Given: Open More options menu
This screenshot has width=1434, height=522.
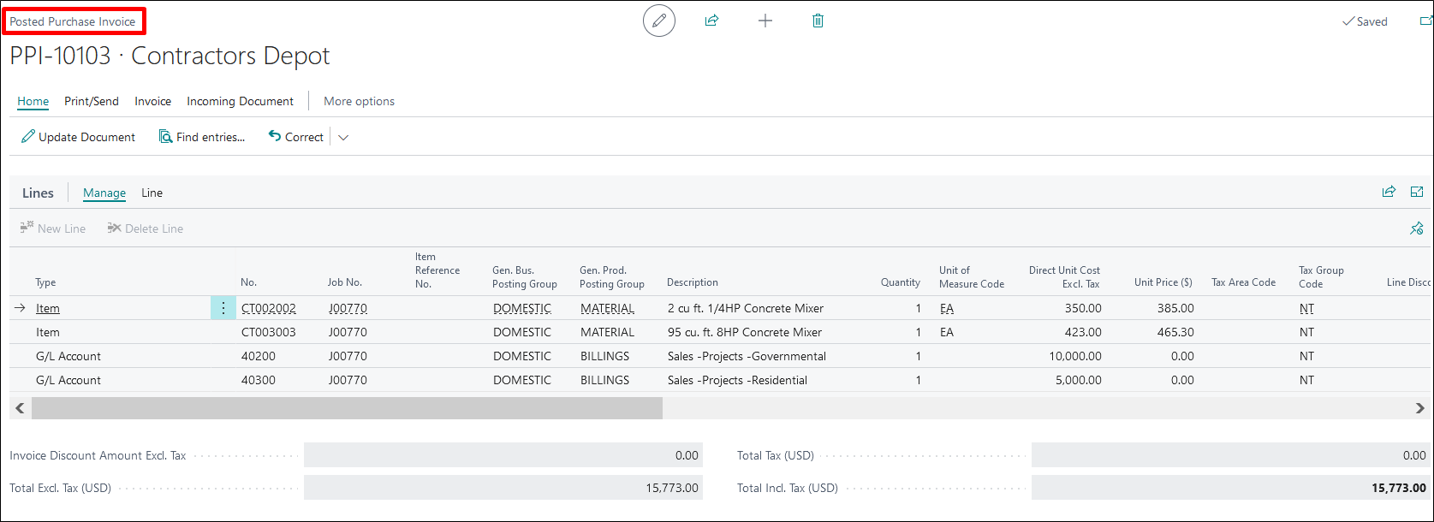Looking at the screenshot, I should tap(359, 101).
